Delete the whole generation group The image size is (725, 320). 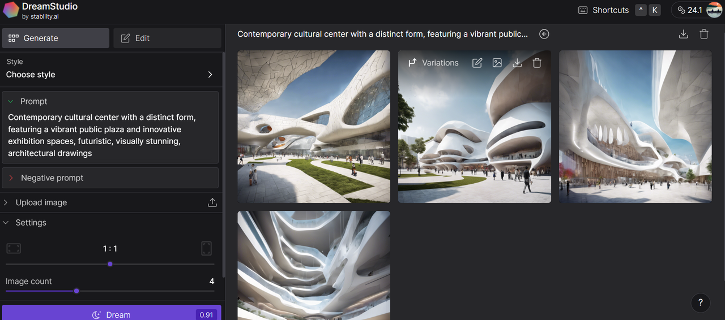pyautogui.click(x=704, y=34)
